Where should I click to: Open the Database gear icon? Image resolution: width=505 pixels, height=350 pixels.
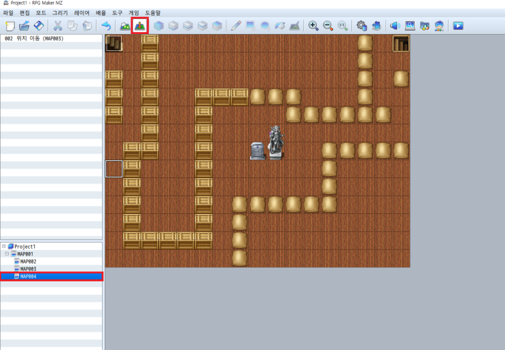point(362,26)
